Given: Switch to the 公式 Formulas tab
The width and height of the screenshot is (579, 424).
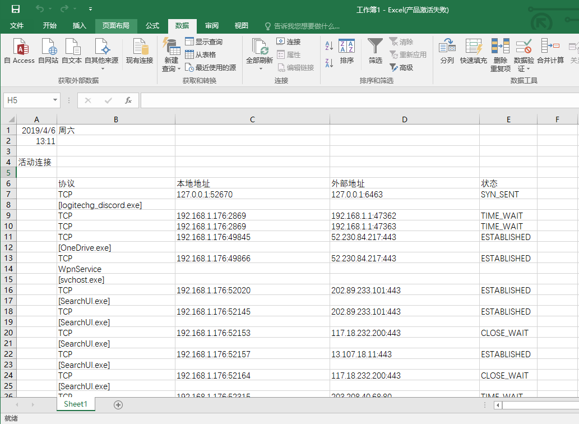Looking at the screenshot, I should pyautogui.click(x=152, y=25).
